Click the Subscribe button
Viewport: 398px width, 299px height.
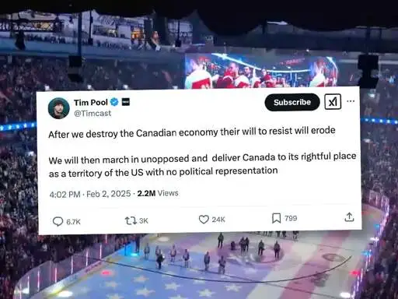tap(292, 102)
